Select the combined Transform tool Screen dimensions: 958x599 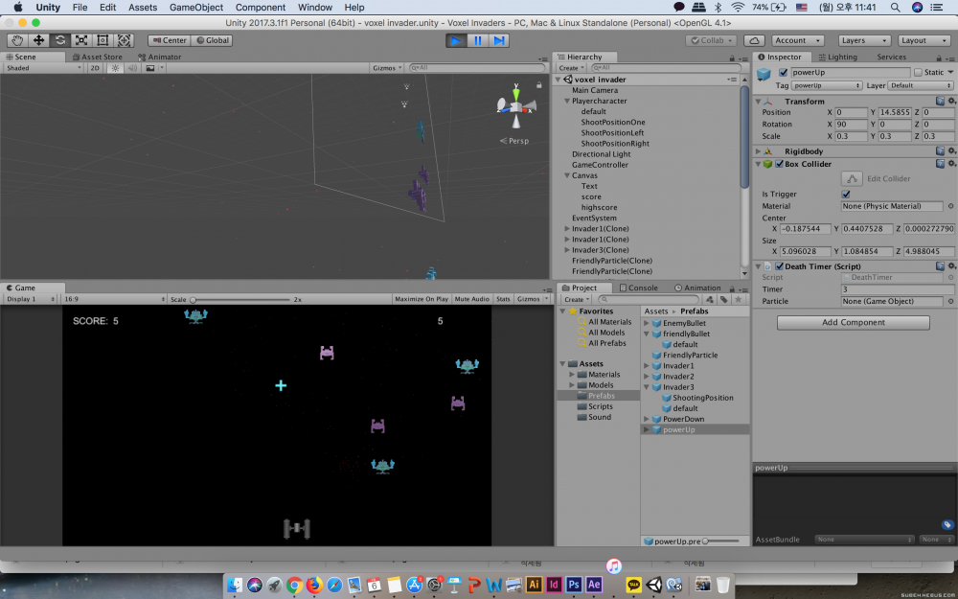click(x=124, y=40)
